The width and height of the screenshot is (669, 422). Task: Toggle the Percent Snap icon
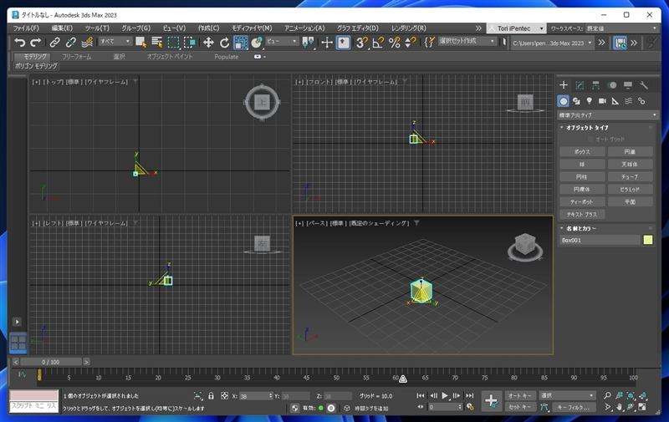(x=394, y=42)
